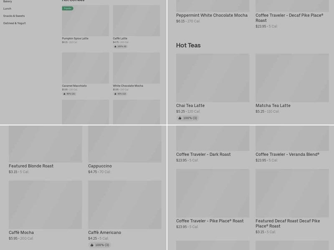Open the Caramel Macchiato image
Screen dimensions: 334x250
pos(86,68)
